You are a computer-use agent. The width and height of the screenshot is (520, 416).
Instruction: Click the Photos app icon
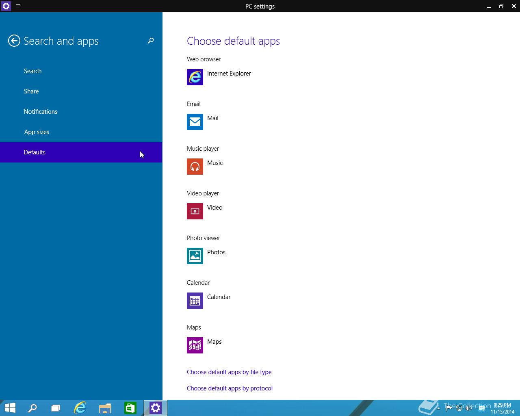[x=195, y=256]
